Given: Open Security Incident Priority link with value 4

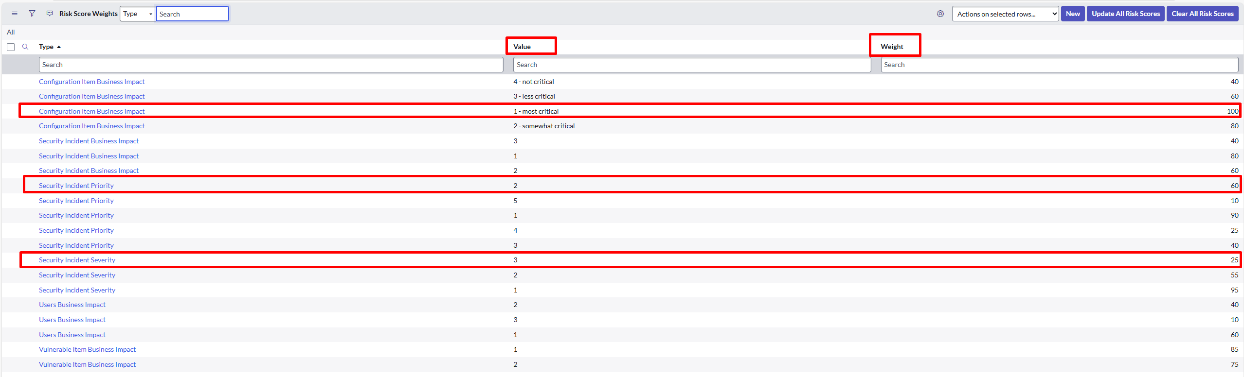Looking at the screenshot, I should pyautogui.click(x=76, y=230).
